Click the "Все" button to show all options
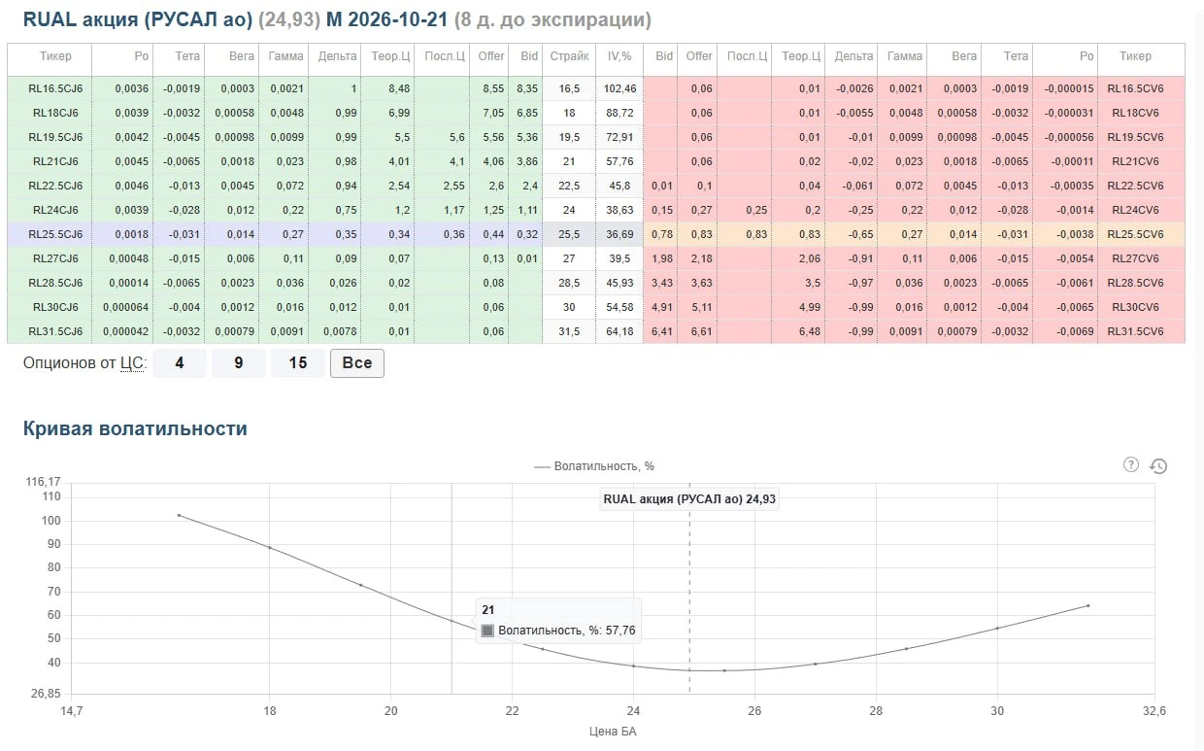The width and height of the screenshot is (1204, 751). 357,363
